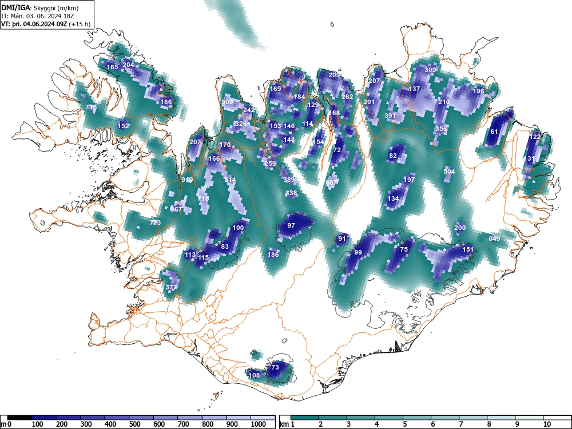Click the '5' tick label in the km legend
The height and width of the screenshot is (429, 572).
pos(404,424)
